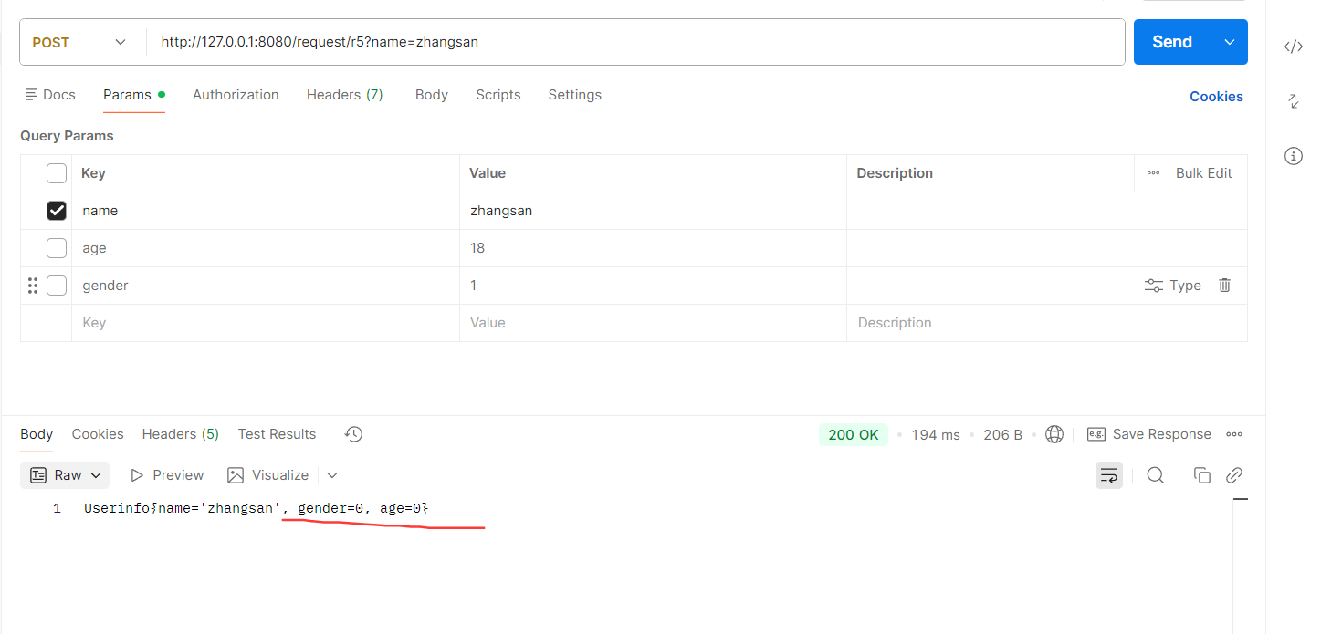Image resolution: width=1321 pixels, height=634 pixels.
Task: Click the globe network icon
Action: [x=1054, y=434]
